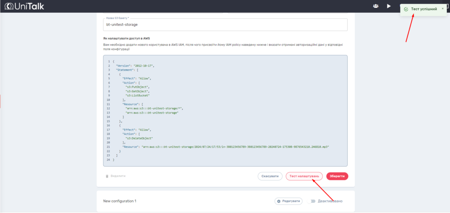The image size is (450, 213).
Task: Click the gear icon on the 'Редагувати' button
Action: click(x=279, y=201)
